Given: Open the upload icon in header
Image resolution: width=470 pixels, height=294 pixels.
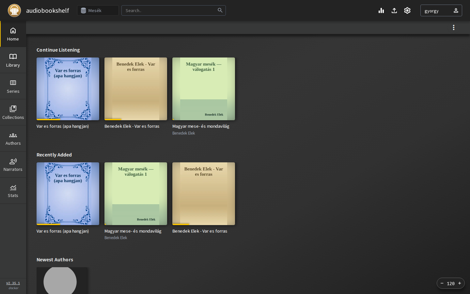Looking at the screenshot, I should pyautogui.click(x=394, y=10).
